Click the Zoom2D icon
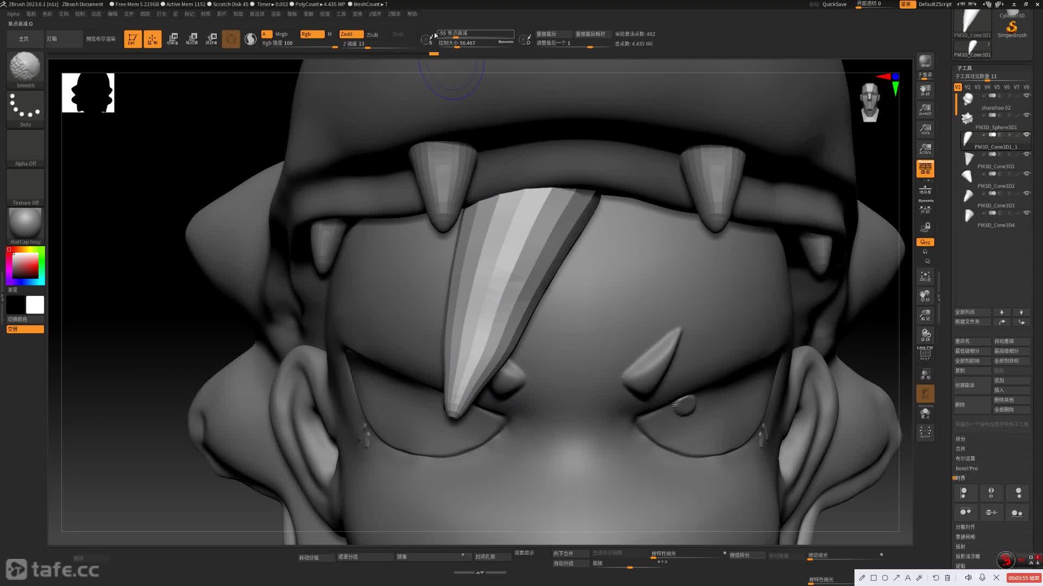This screenshot has height=586, width=1043. (925, 110)
